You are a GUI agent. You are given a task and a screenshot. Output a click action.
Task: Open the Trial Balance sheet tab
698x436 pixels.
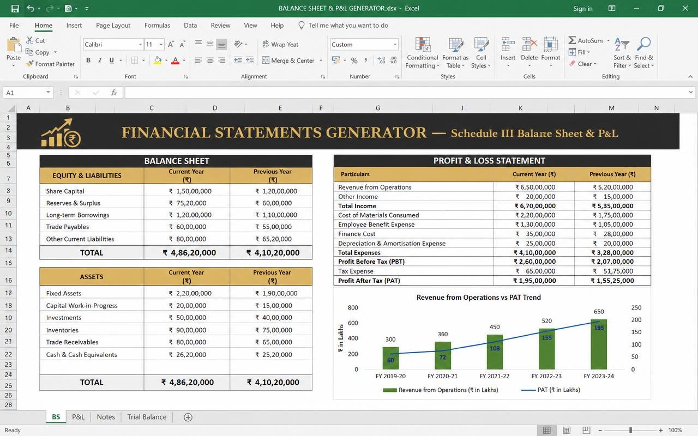(147, 417)
